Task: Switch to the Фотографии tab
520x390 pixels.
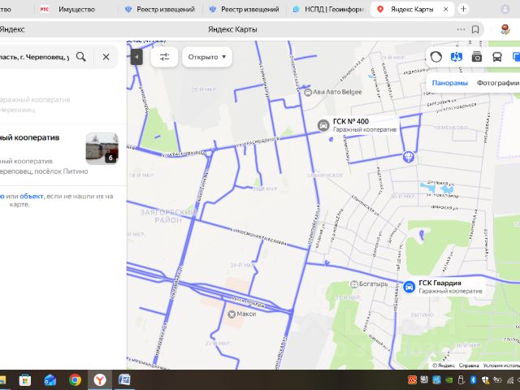Action: click(498, 83)
